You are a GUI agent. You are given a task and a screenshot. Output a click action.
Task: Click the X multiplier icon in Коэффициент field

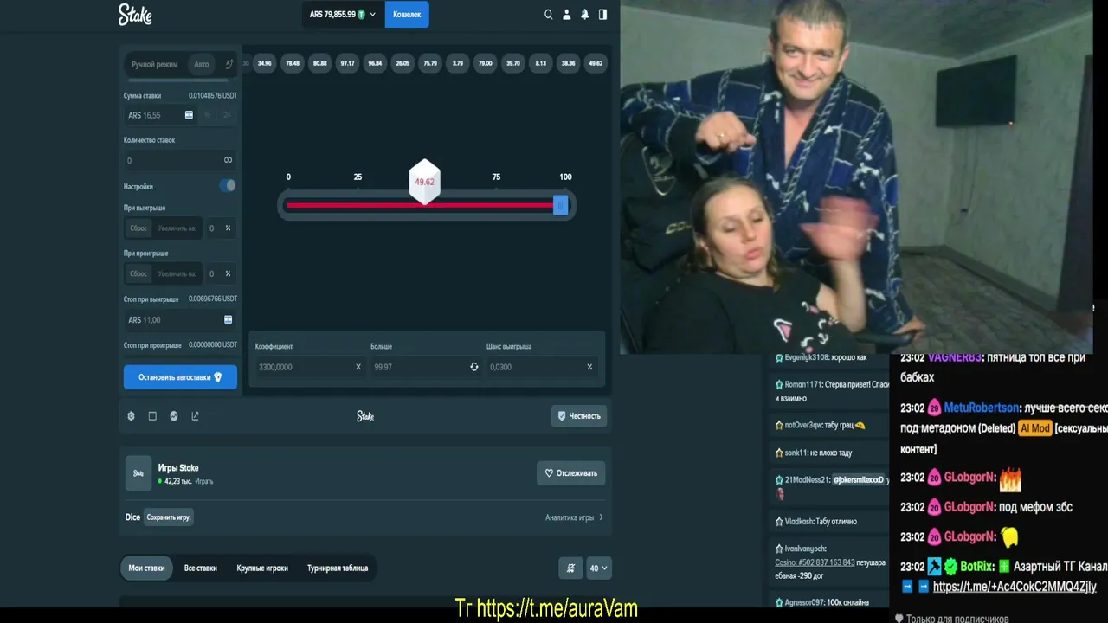pos(358,367)
